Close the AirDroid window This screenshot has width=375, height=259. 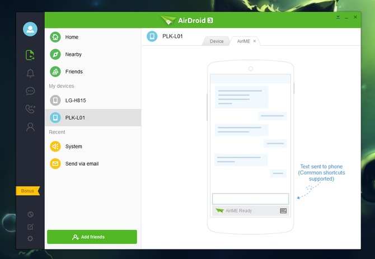(x=355, y=17)
